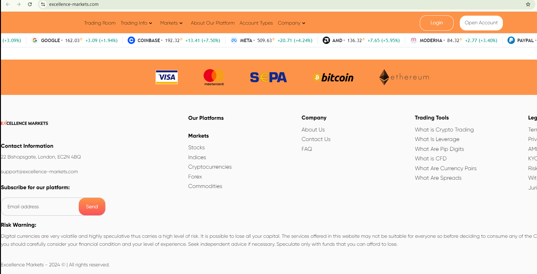Viewport: 537px width, 274px height.
Task: Click the Ethereum logo
Action: (404, 77)
